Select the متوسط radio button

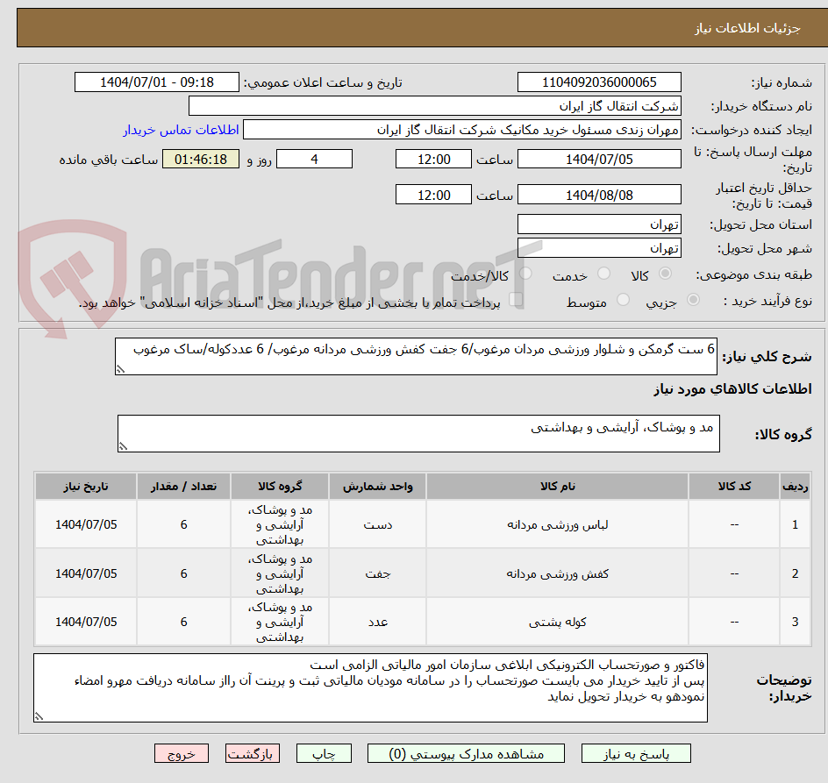[x=623, y=297]
